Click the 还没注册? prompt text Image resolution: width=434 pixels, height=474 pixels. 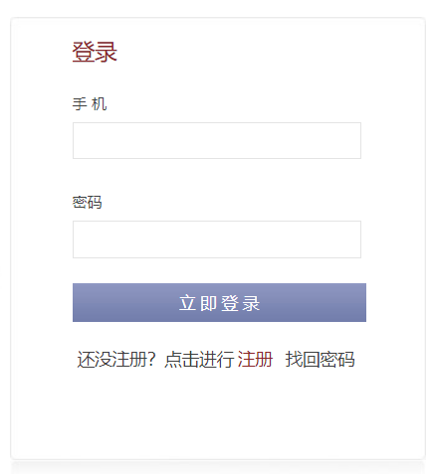point(116,359)
